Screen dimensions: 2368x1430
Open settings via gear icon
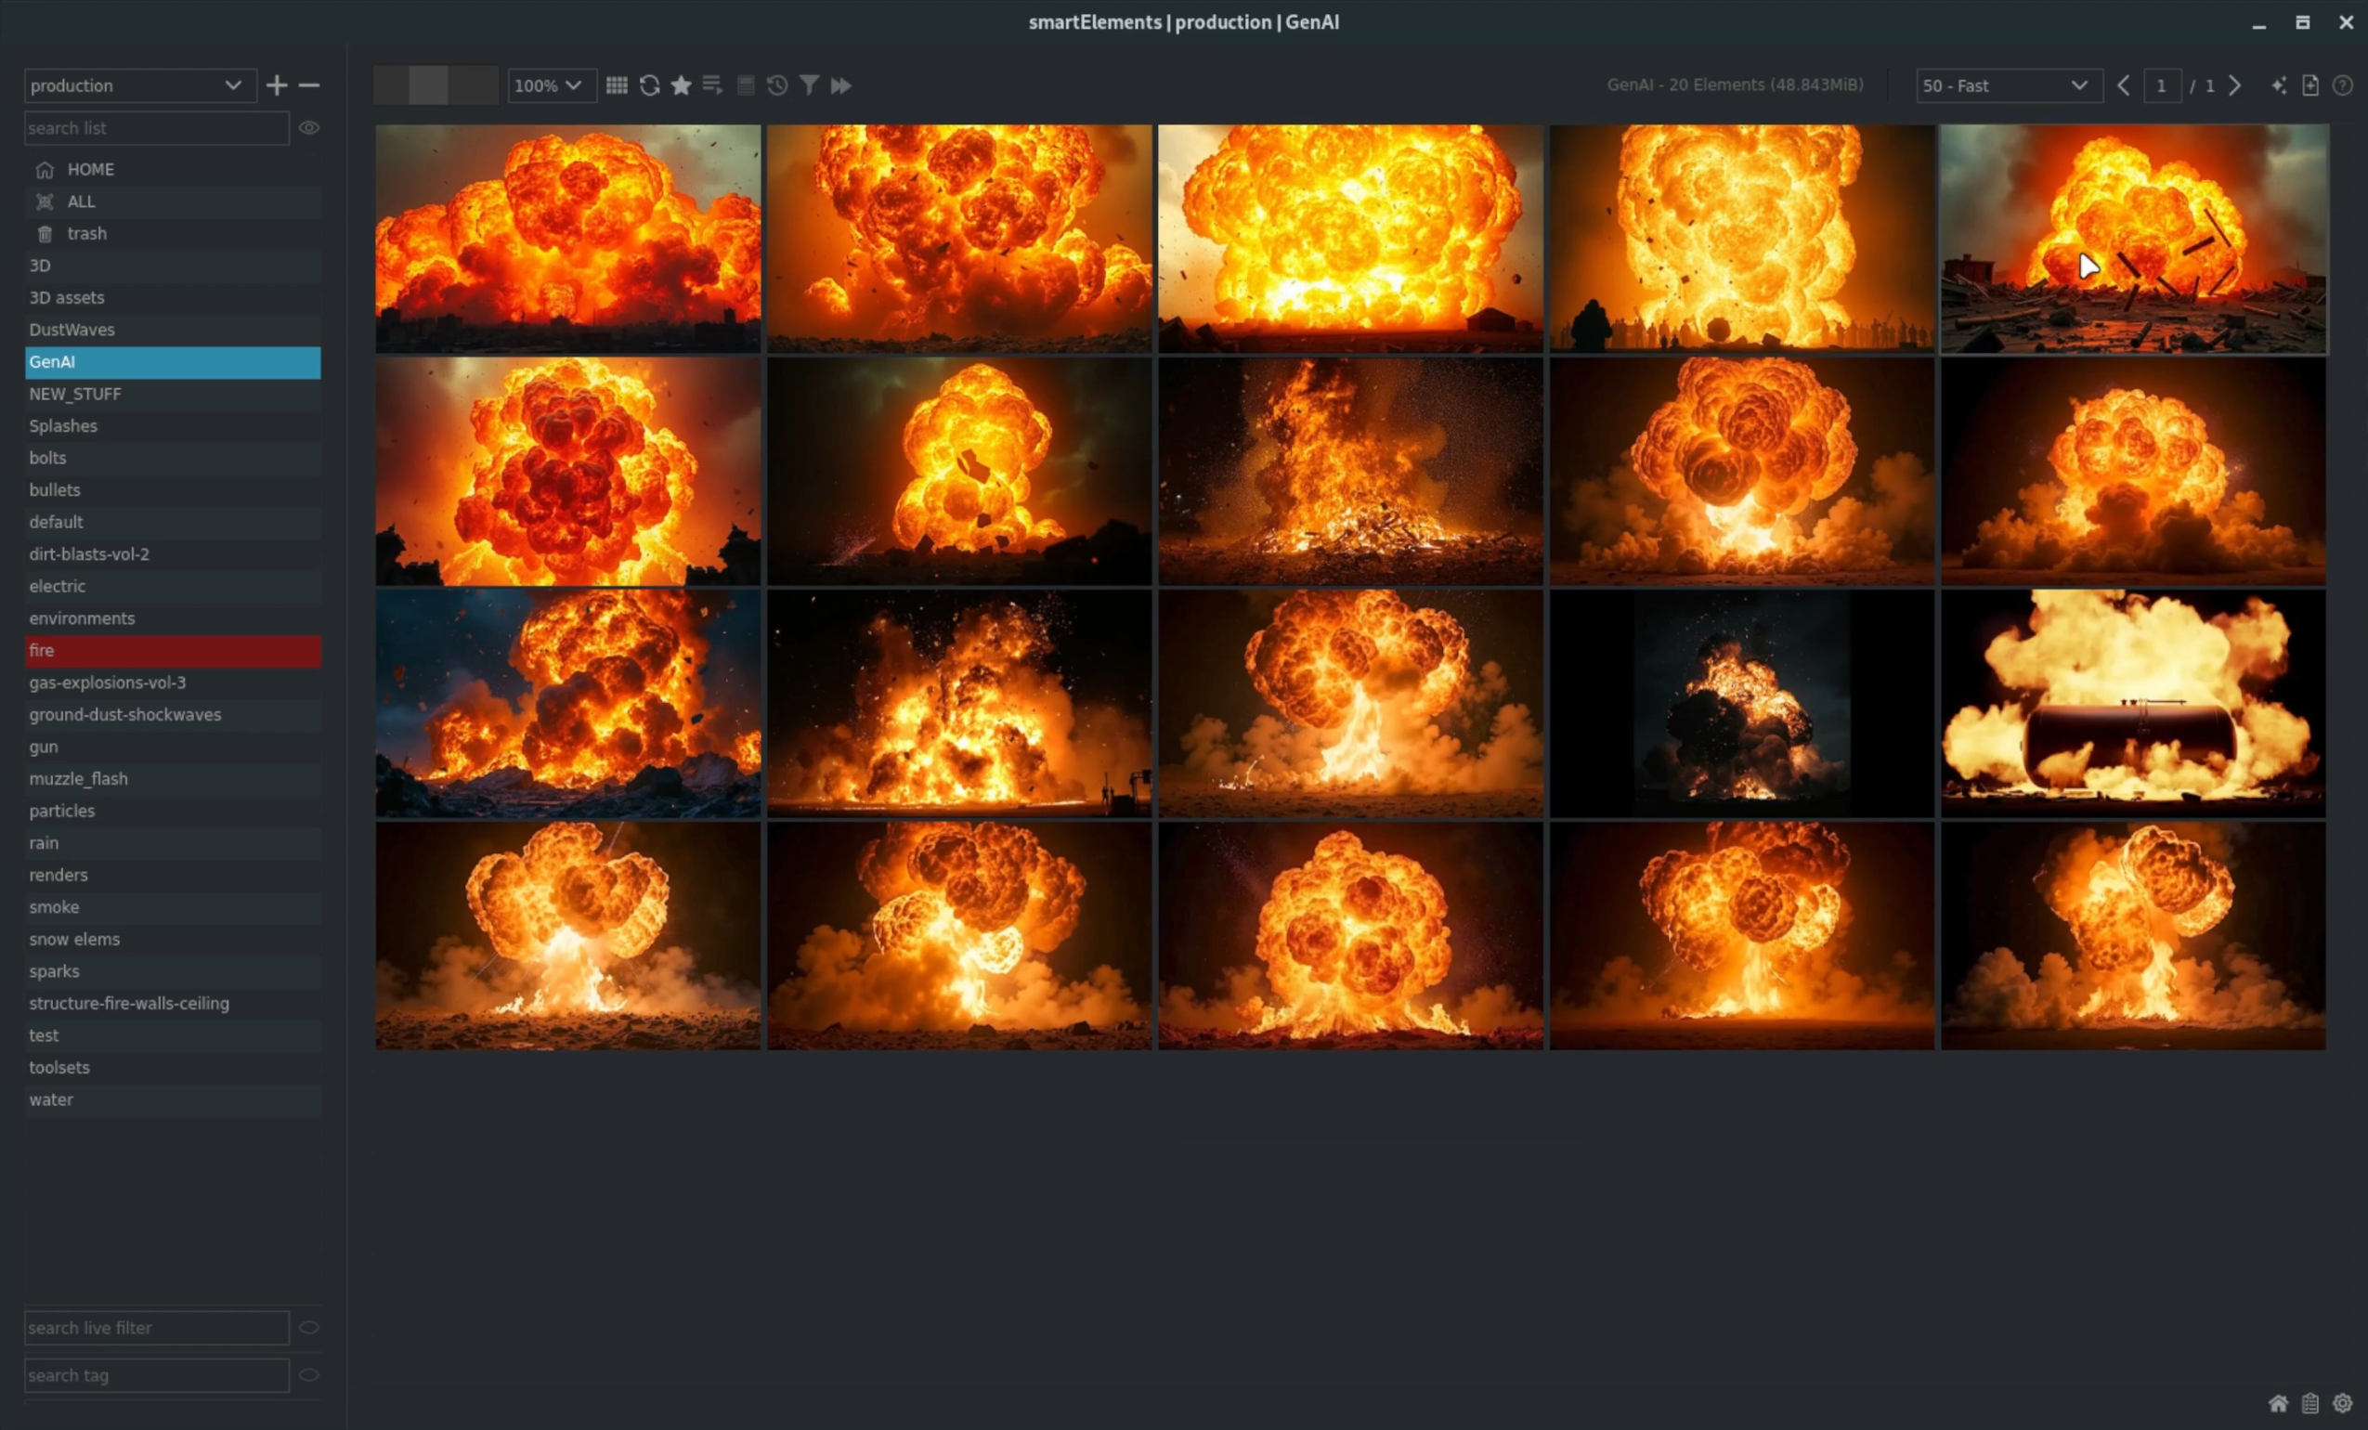coord(2342,1402)
